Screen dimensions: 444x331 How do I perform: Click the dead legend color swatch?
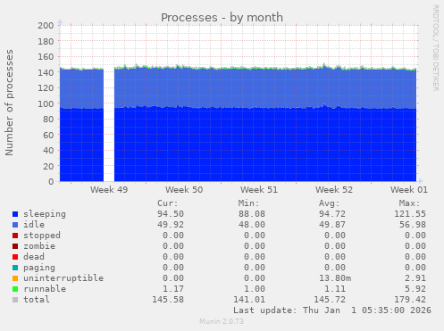pyautogui.click(x=15, y=257)
